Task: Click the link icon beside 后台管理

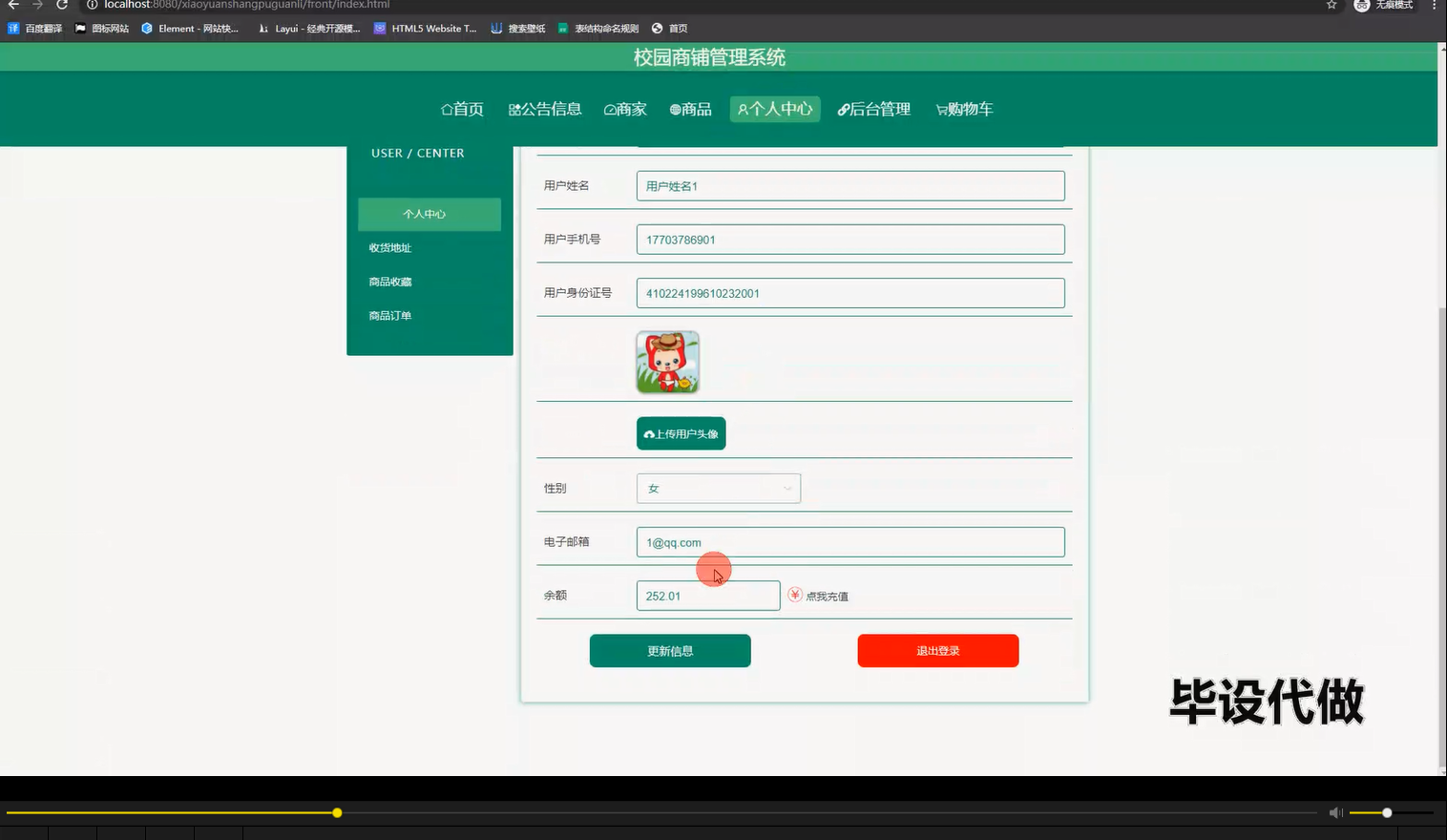Action: 842,109
